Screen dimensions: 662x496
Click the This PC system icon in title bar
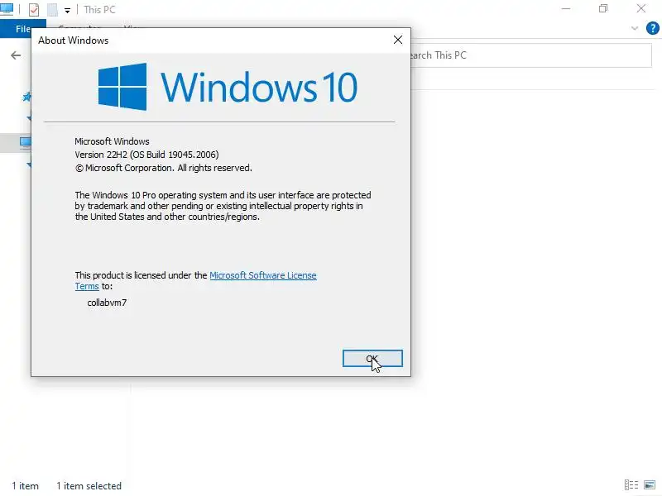tap(7, 9)
